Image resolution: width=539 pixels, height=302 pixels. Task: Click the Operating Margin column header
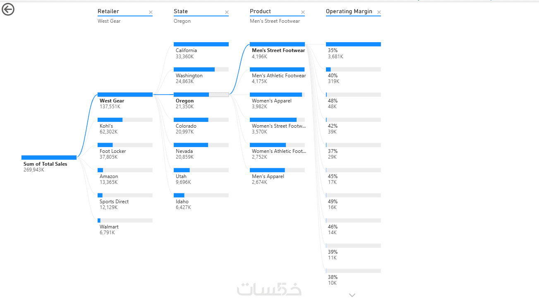(x=349, y=12)
